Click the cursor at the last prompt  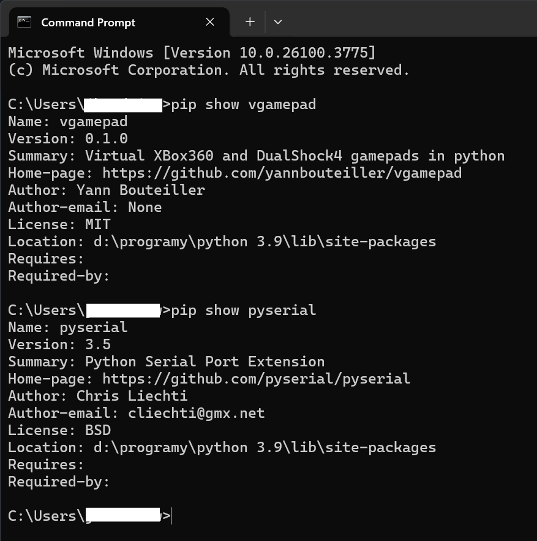(171, 516)
